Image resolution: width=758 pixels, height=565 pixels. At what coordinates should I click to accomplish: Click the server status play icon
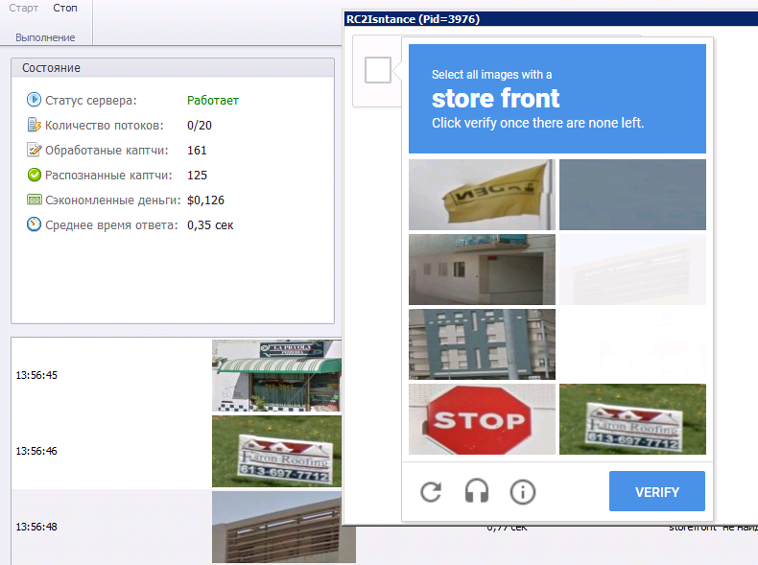click(x=34, y=100)
